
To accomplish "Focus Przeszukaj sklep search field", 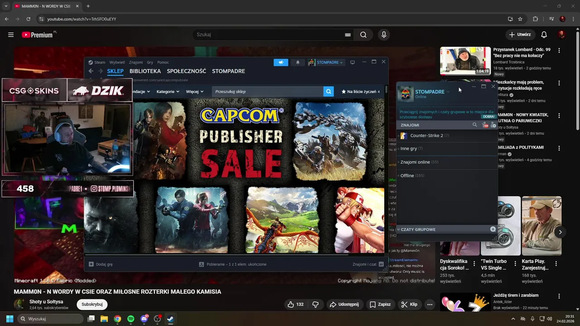I will [267, 91].
